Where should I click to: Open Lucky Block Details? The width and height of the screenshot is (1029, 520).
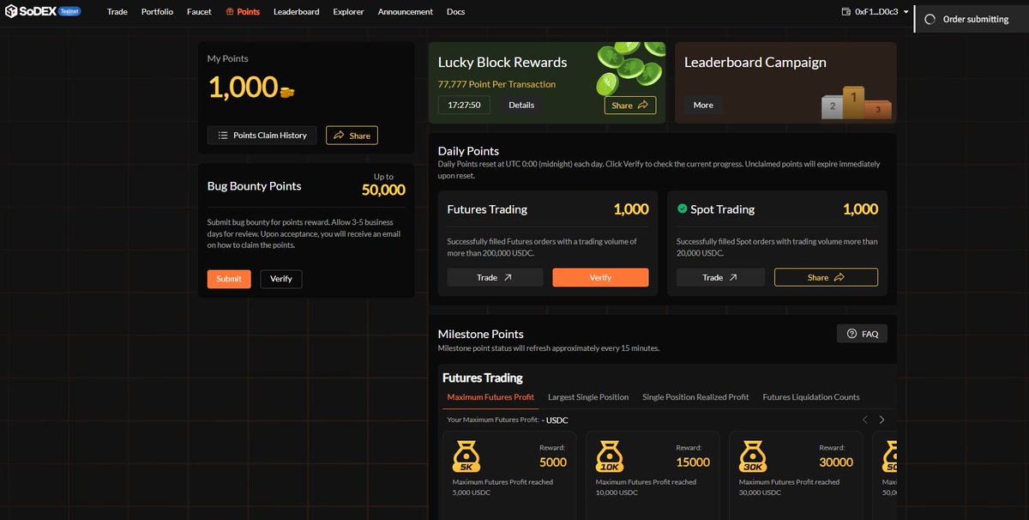pyautogui.click(x=521, y=105)
